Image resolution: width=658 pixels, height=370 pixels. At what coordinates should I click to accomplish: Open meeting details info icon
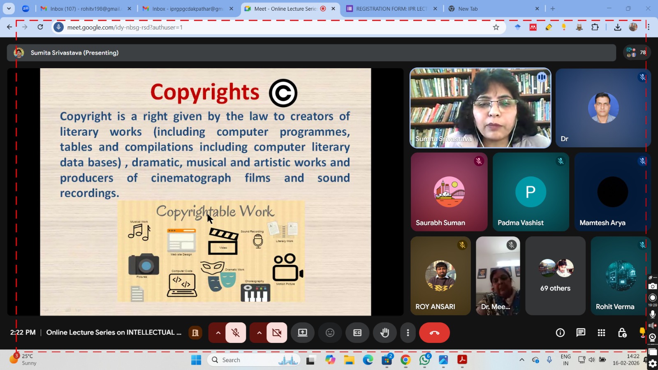point(560,333)
